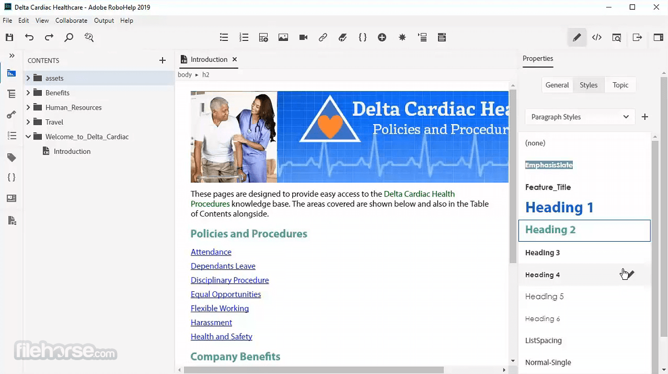
Task: Open the Collaborate menu
Action: pos(72,20)
